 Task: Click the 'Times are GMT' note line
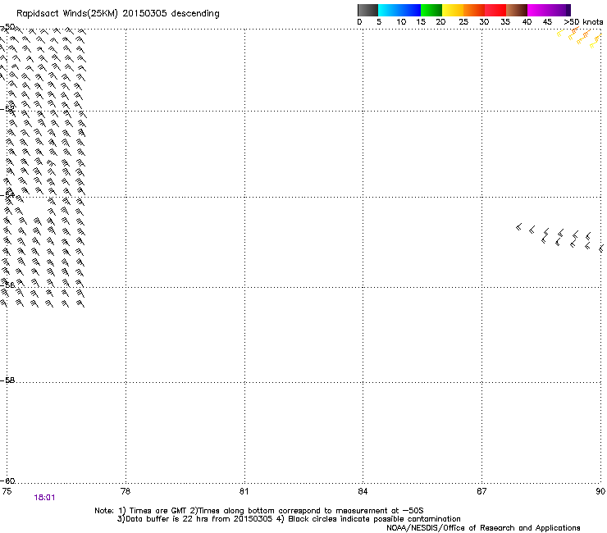(x=259, y=511)
